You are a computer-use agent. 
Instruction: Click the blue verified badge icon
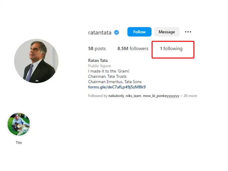[116, 32]
